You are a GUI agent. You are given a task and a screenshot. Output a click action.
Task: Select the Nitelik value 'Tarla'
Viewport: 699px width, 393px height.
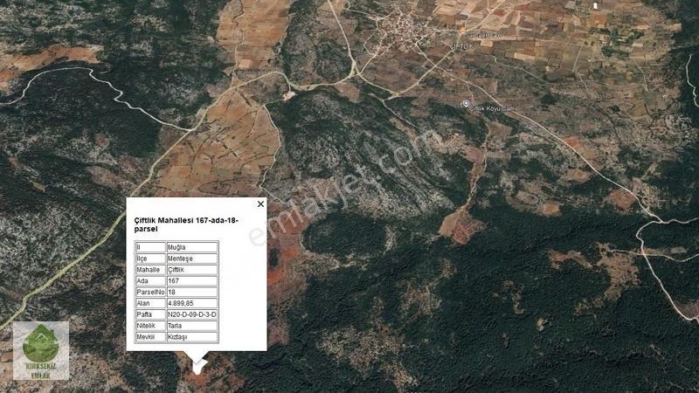[192, 326]
